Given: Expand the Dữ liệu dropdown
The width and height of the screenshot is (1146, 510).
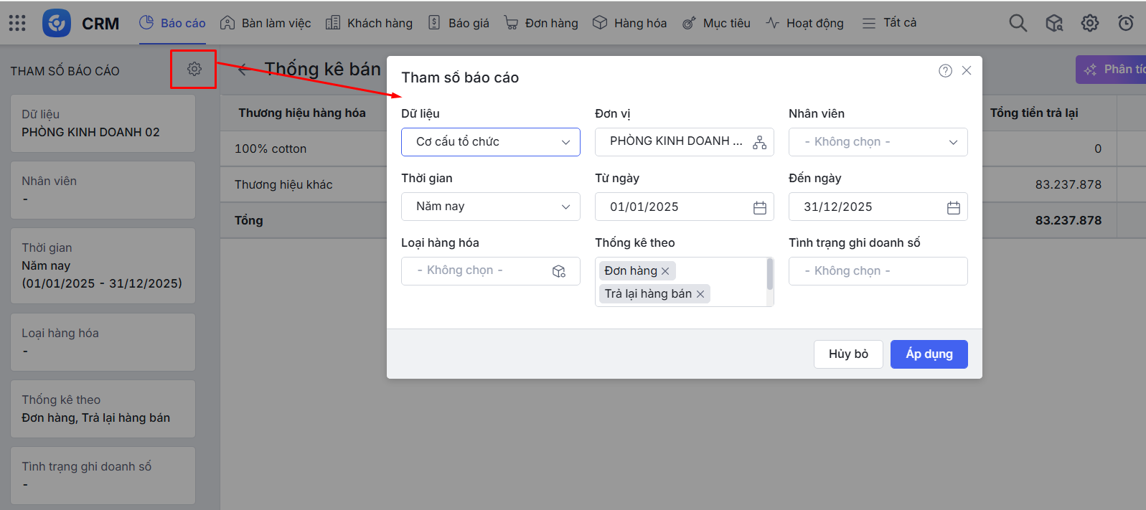Looking at the screenshot, I should click(x=491, y=142).
